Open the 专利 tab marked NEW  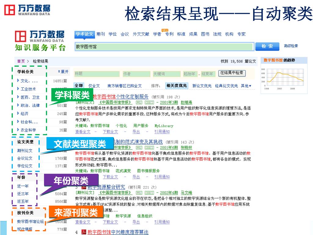(x=169, y=34)
